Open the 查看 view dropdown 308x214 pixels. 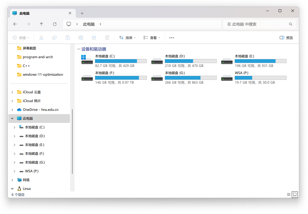tap(152, 38)
